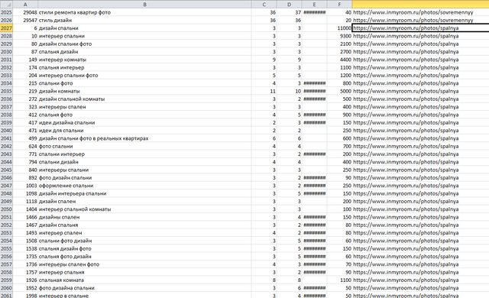Click column A cell with value 1926
The height and width of the screenshot is (298, 489).
[25, 280]
